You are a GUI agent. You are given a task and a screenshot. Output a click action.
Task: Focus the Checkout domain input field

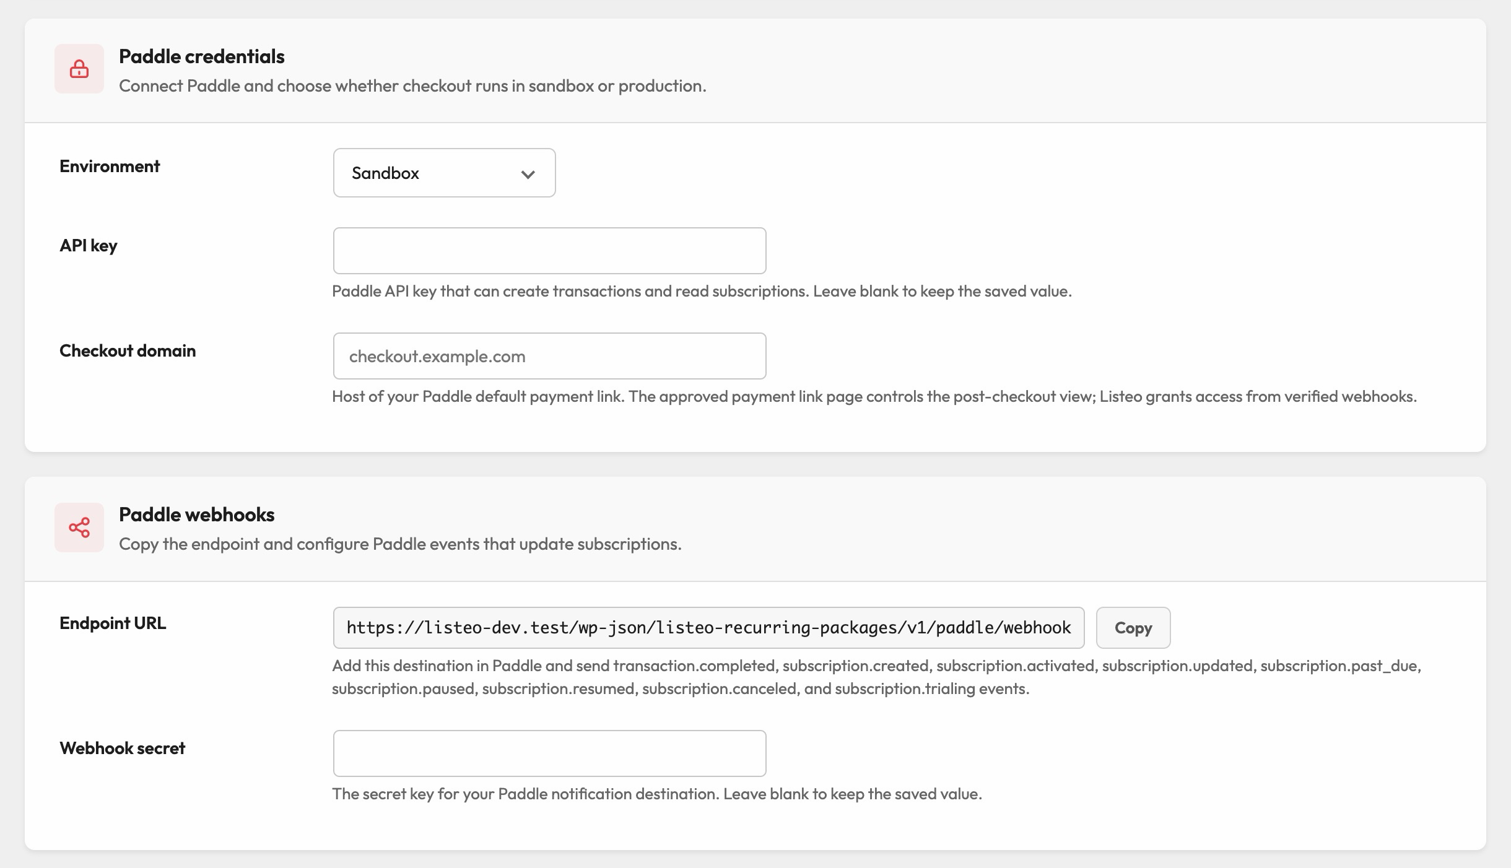(x=550, y=356)
